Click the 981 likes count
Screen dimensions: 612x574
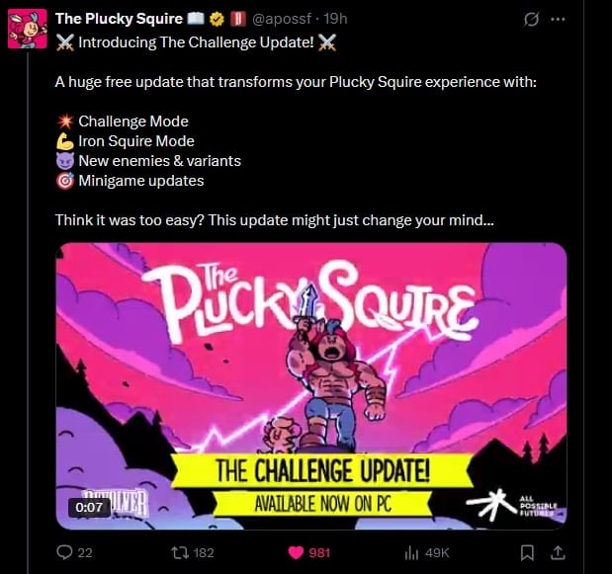tap(319, 552)
